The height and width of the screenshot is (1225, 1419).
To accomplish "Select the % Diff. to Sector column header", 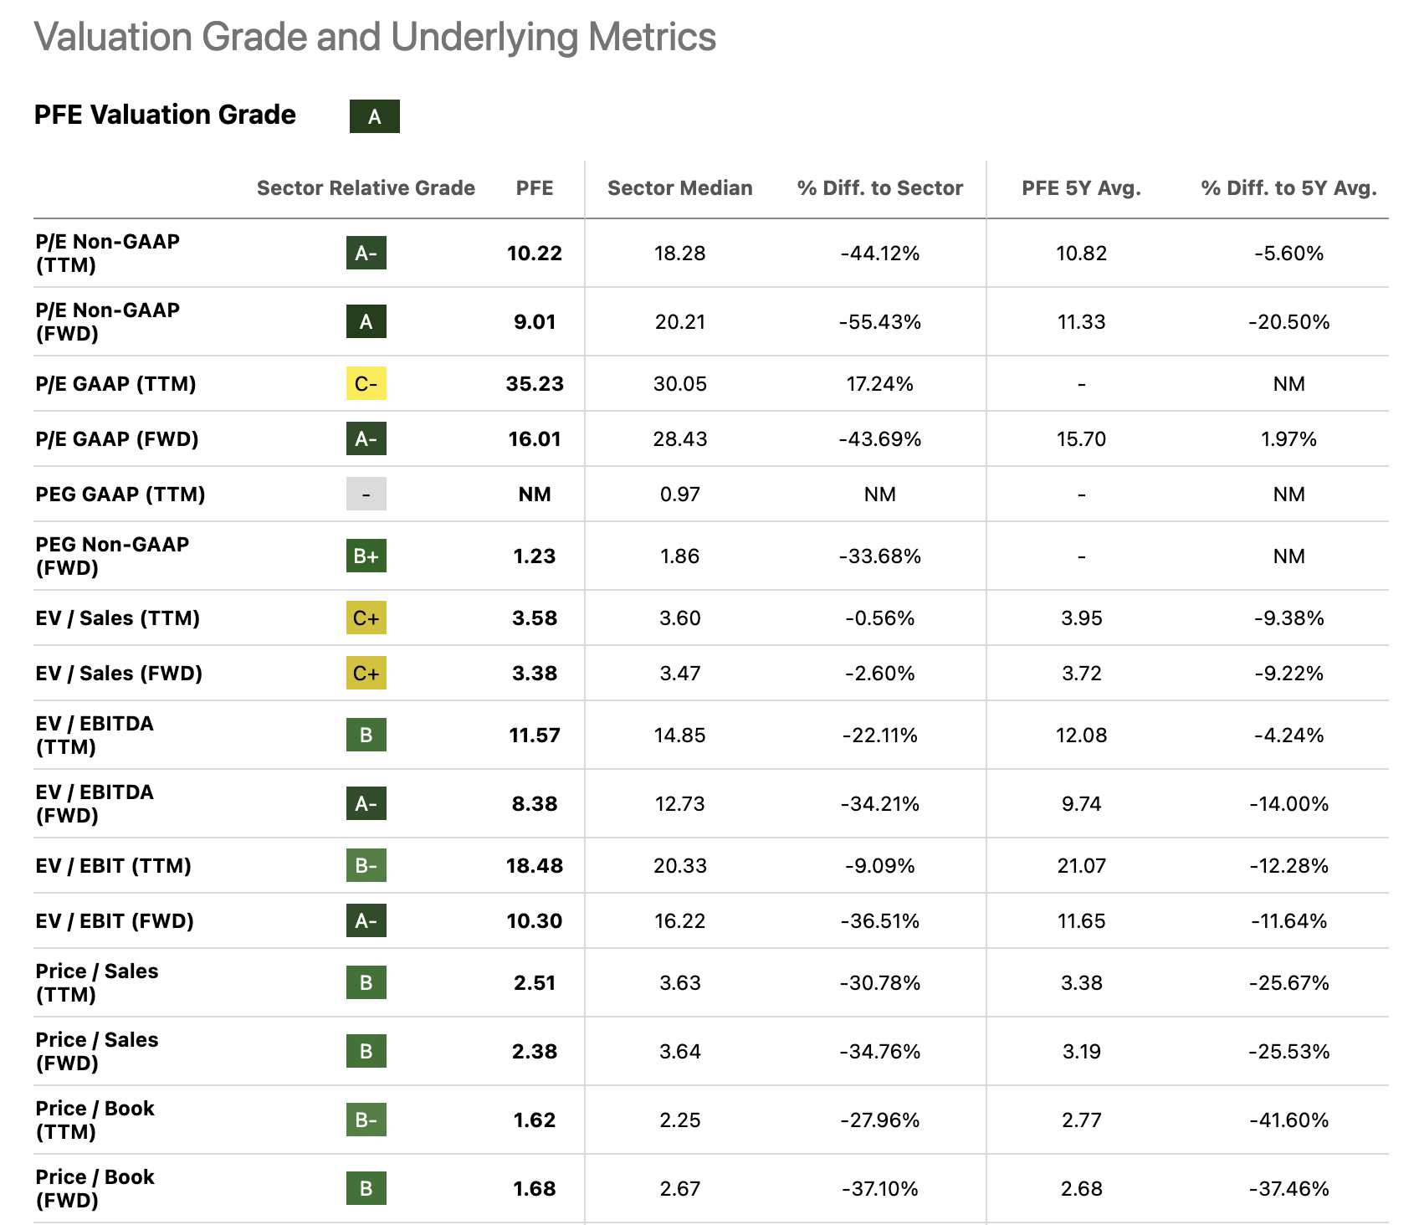I will 879,188.
